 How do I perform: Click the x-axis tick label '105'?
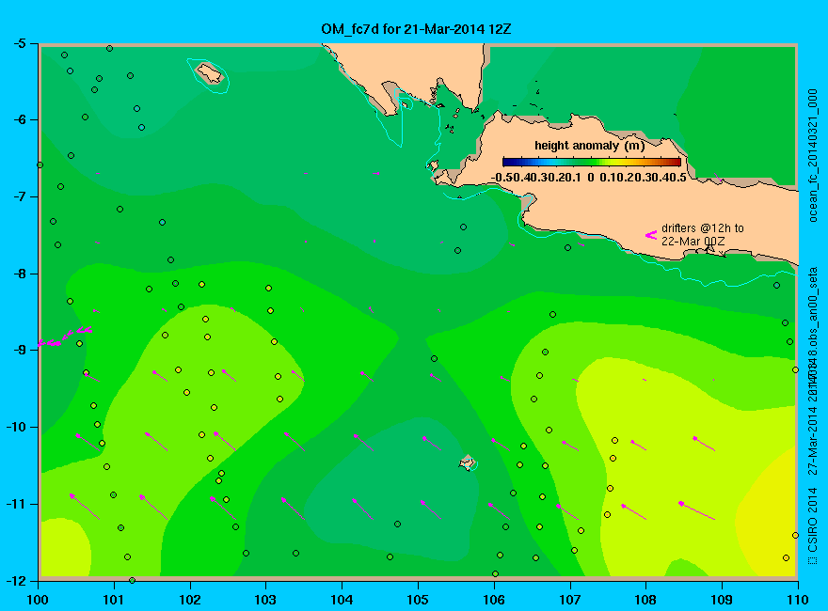tap(418, 600)
